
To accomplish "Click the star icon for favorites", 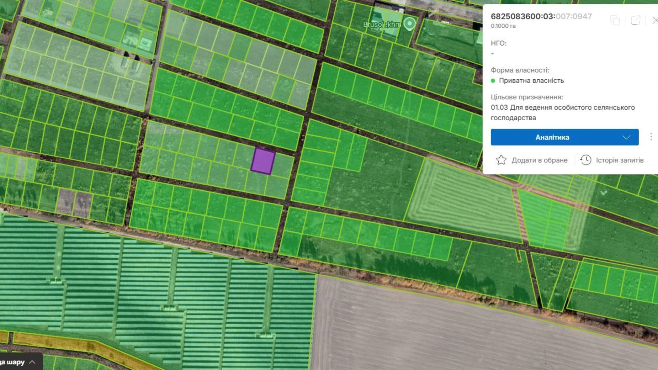I will click(501, 160).
